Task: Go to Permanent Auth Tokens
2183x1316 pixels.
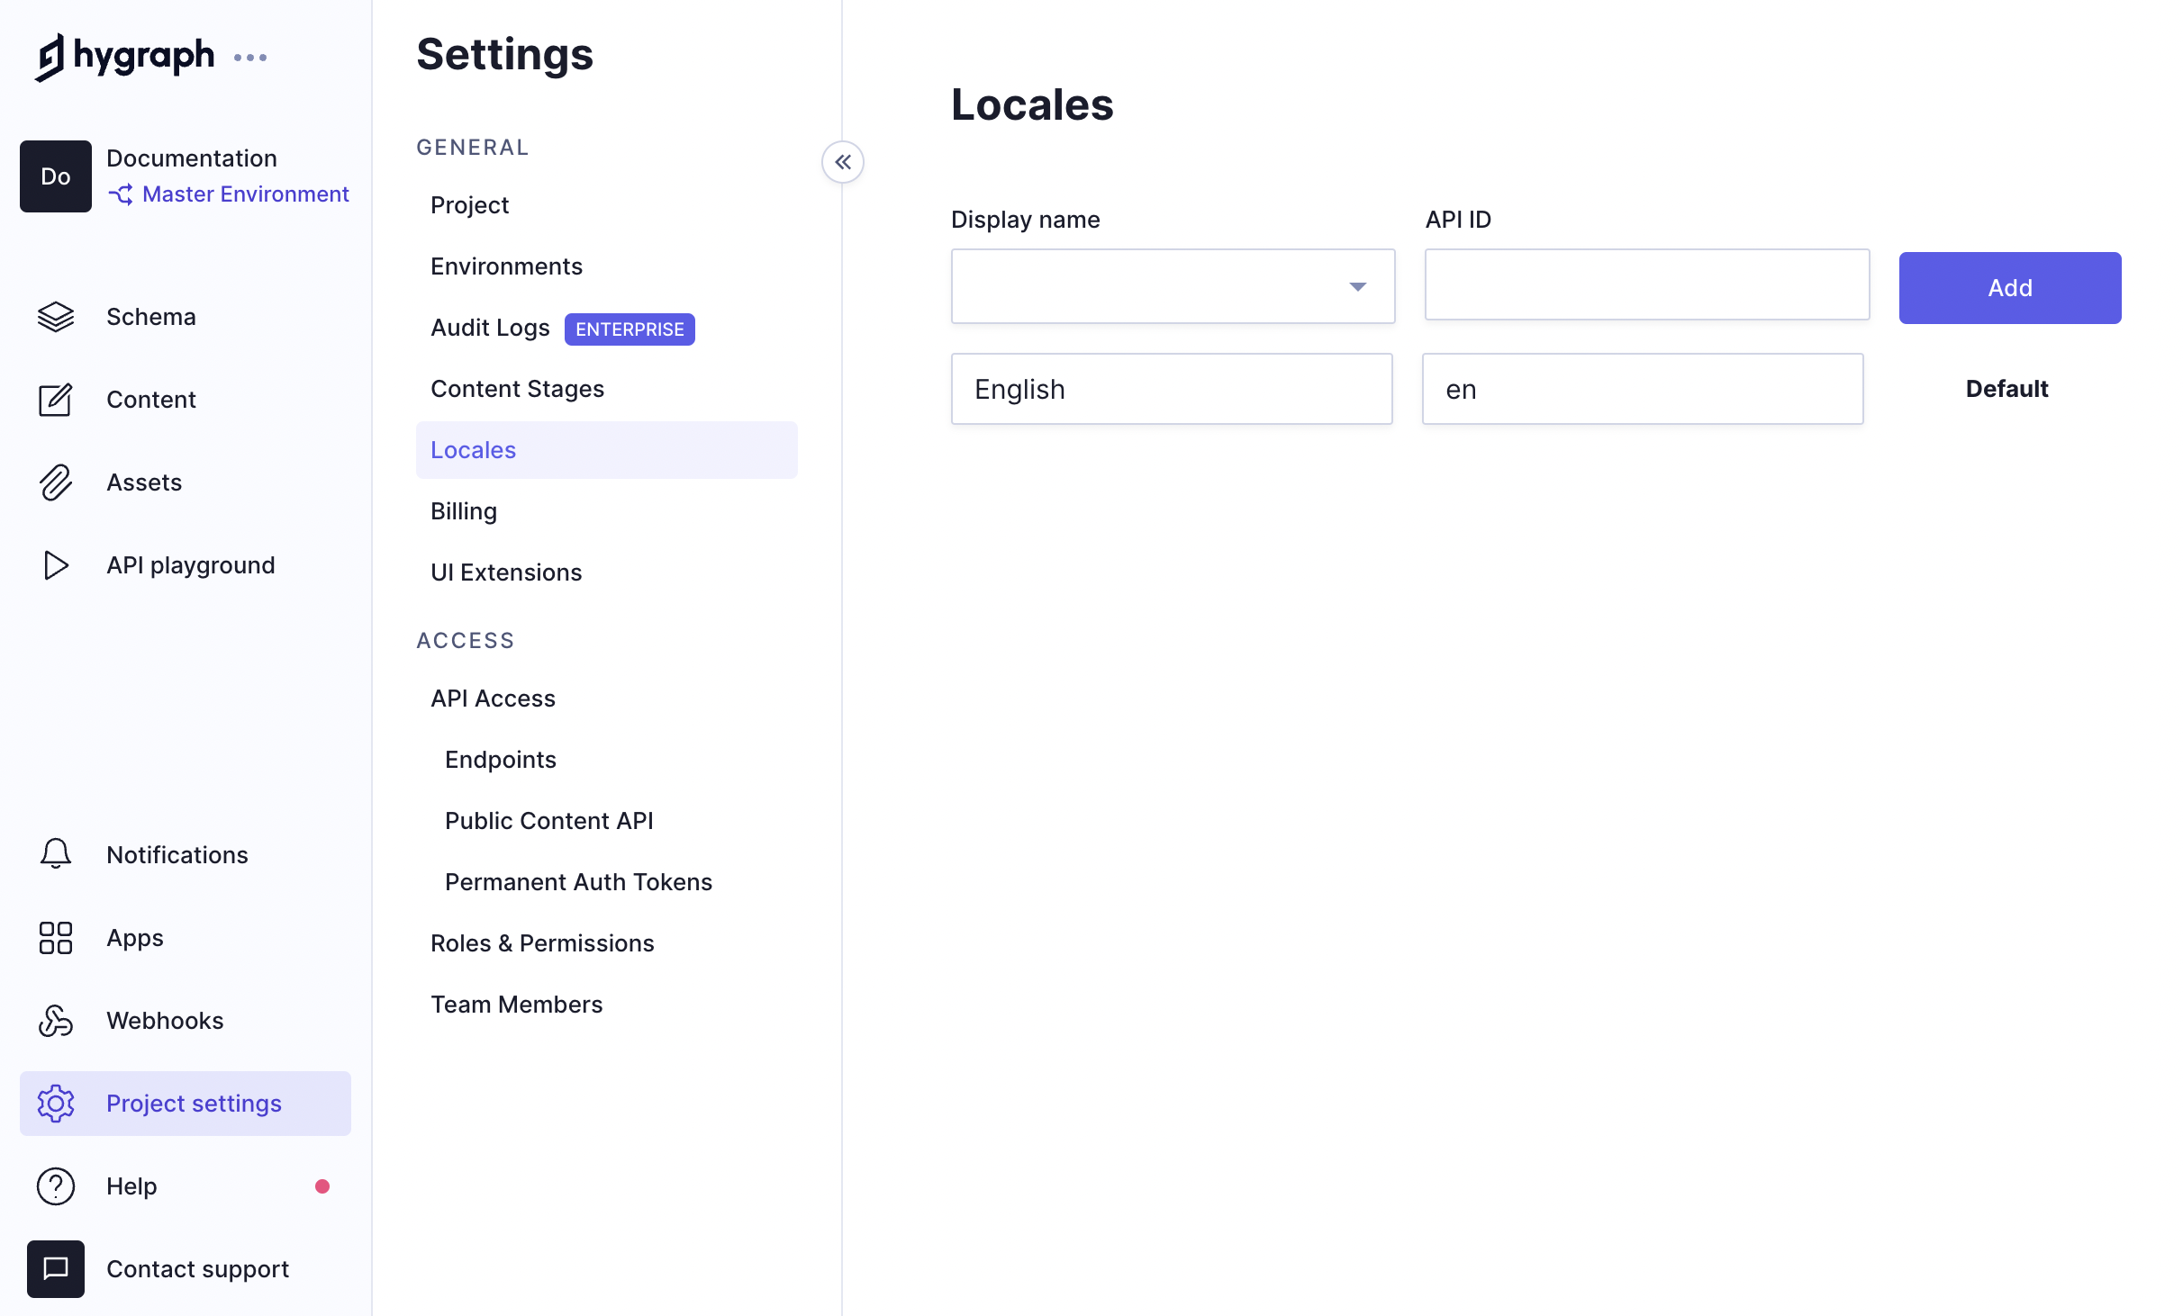Action: [x=578, y=882]
